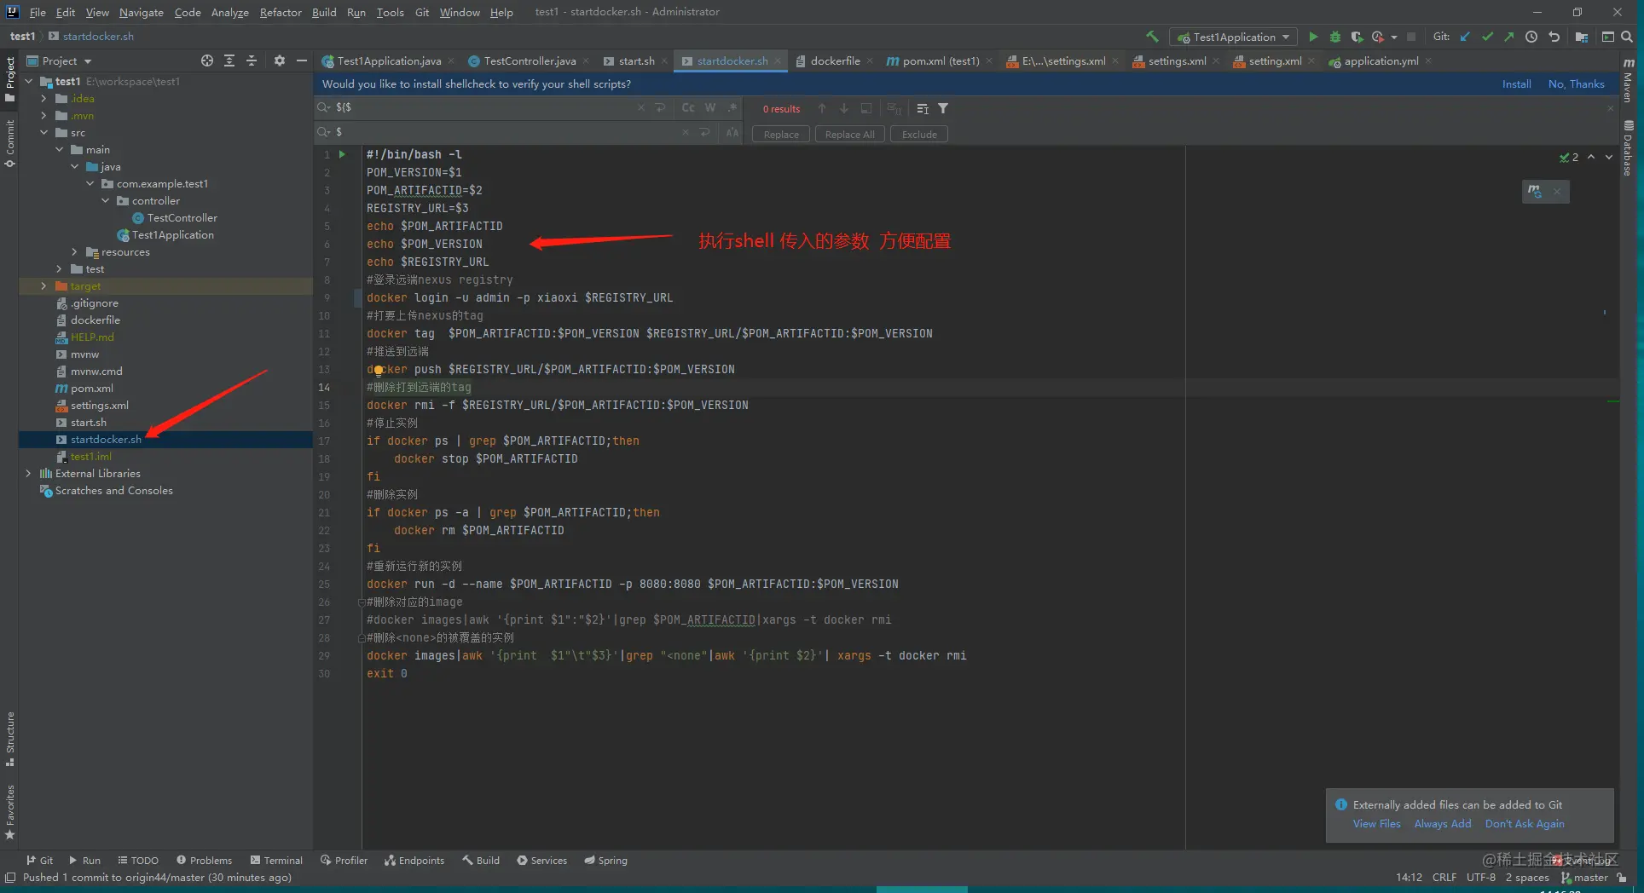
Task: Switch to the dockerfile editor tab
Action: tap(835, 60)
